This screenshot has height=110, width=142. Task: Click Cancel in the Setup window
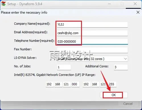pos(128,104)
